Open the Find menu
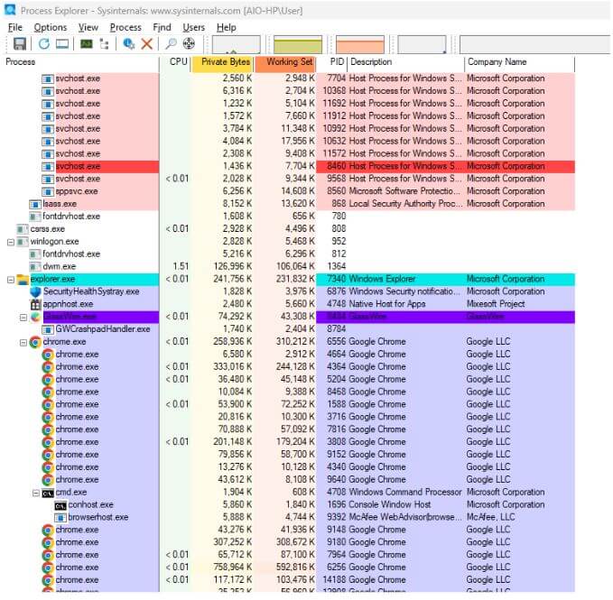 tap(162, 27)
